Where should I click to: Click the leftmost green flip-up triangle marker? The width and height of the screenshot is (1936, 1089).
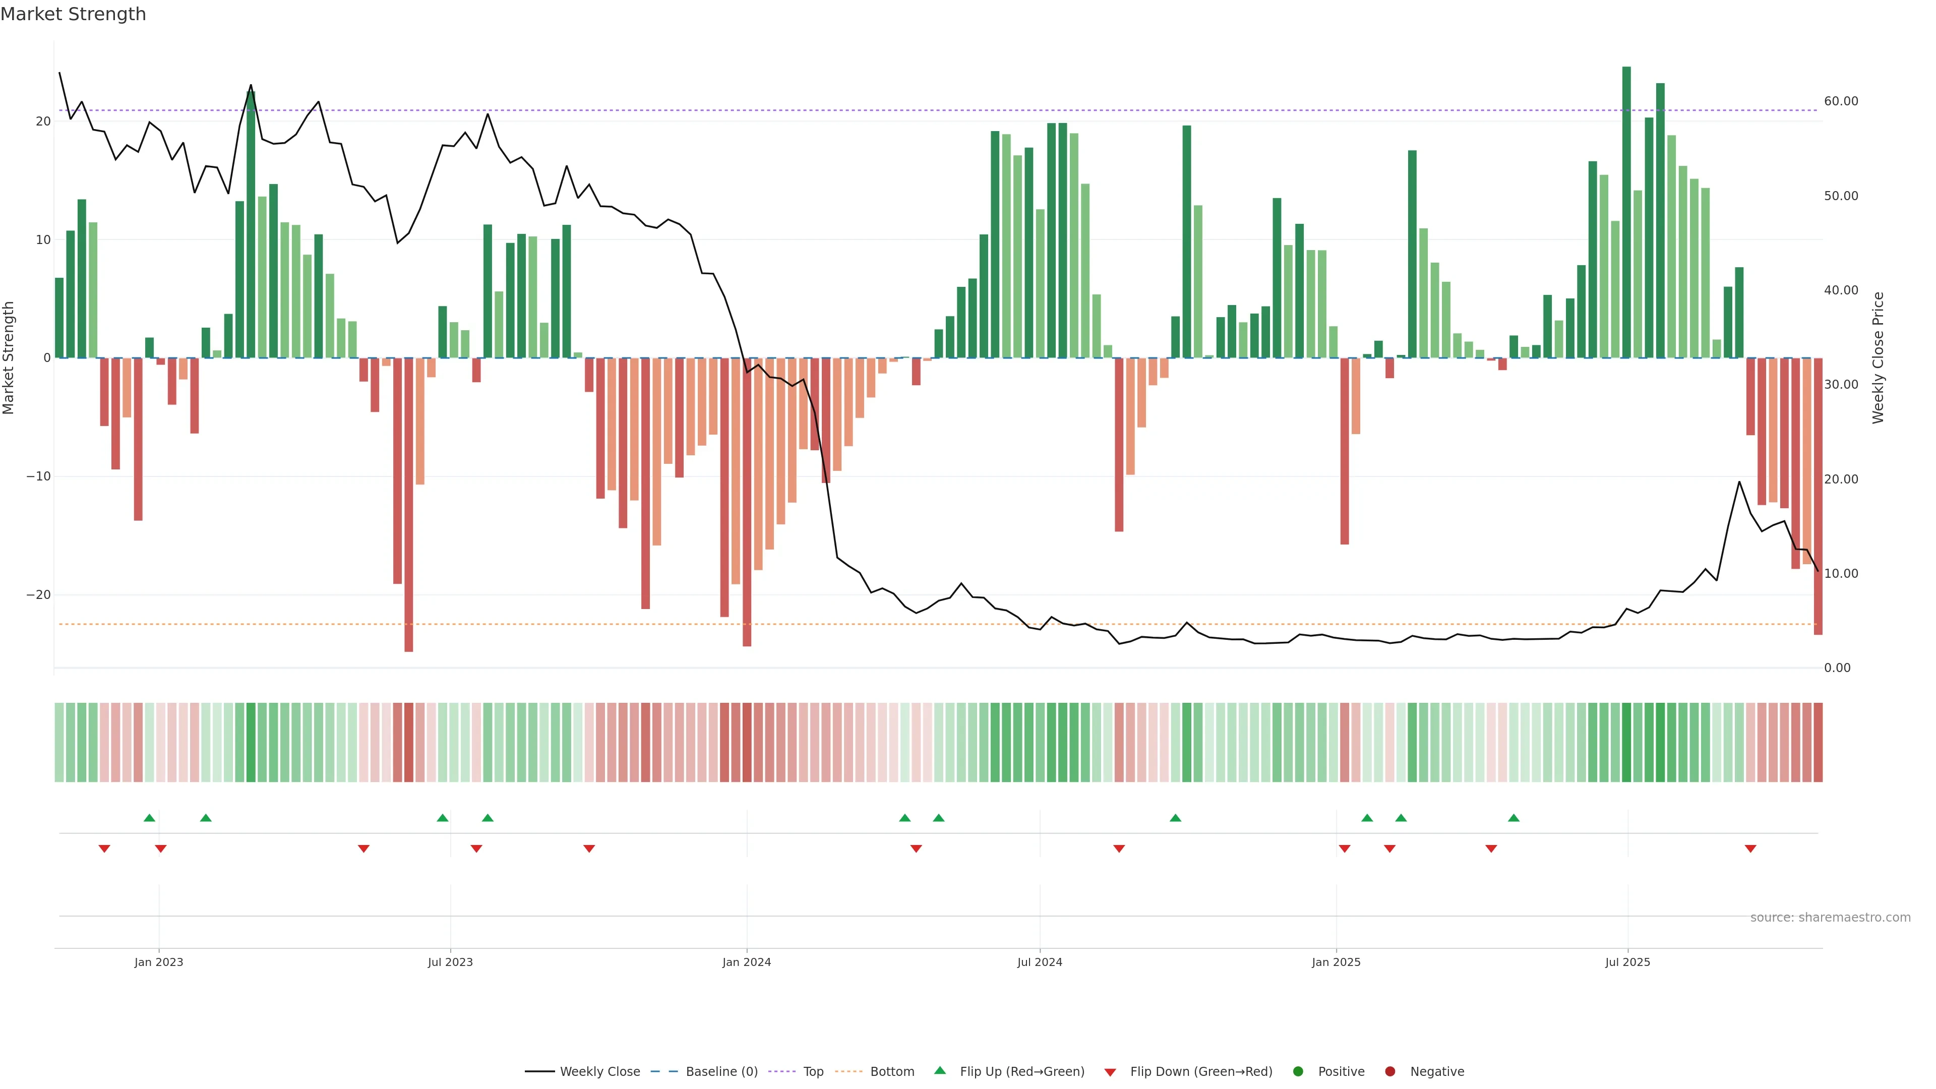coord(150,818)
